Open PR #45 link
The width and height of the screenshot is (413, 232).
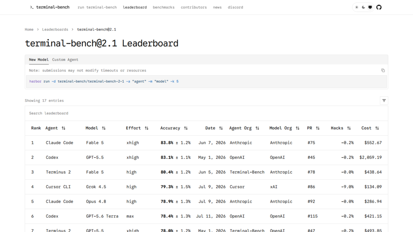click(311, 157)
